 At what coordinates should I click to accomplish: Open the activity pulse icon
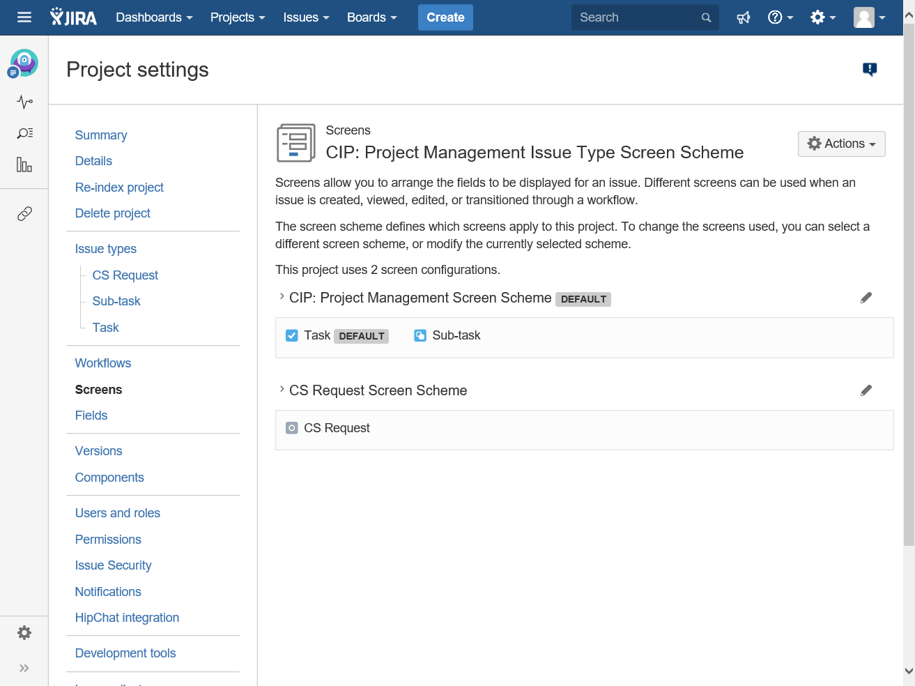tap(24, 102)
